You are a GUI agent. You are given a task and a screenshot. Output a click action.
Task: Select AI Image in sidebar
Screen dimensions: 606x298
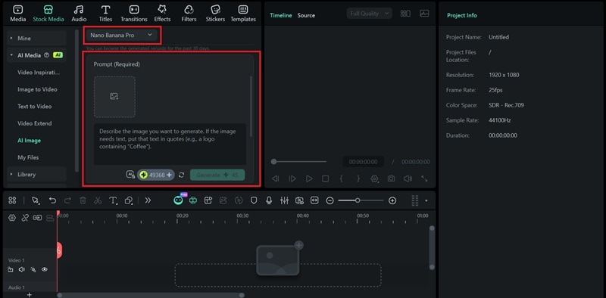pos(29,141)
